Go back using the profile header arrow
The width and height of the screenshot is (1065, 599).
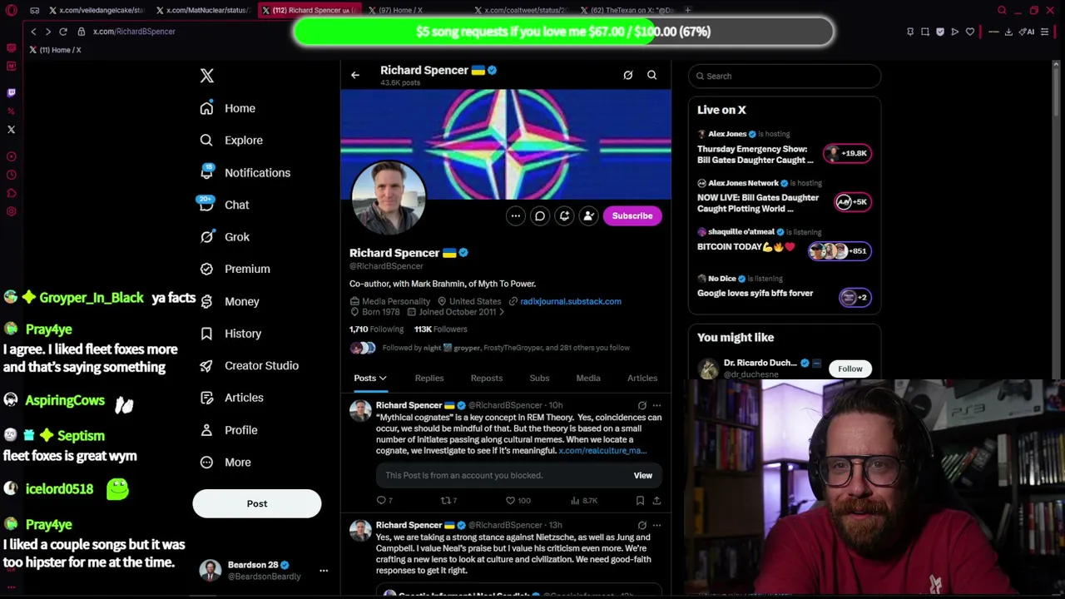tap(355, 75)
